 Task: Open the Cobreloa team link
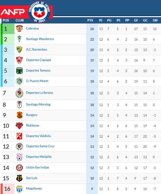[x=32, y=28]
